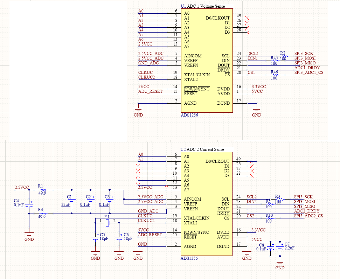Click the SPI3_ADC1_CS net label
This screenshot has height=279, width=340.
coord(309,72)
